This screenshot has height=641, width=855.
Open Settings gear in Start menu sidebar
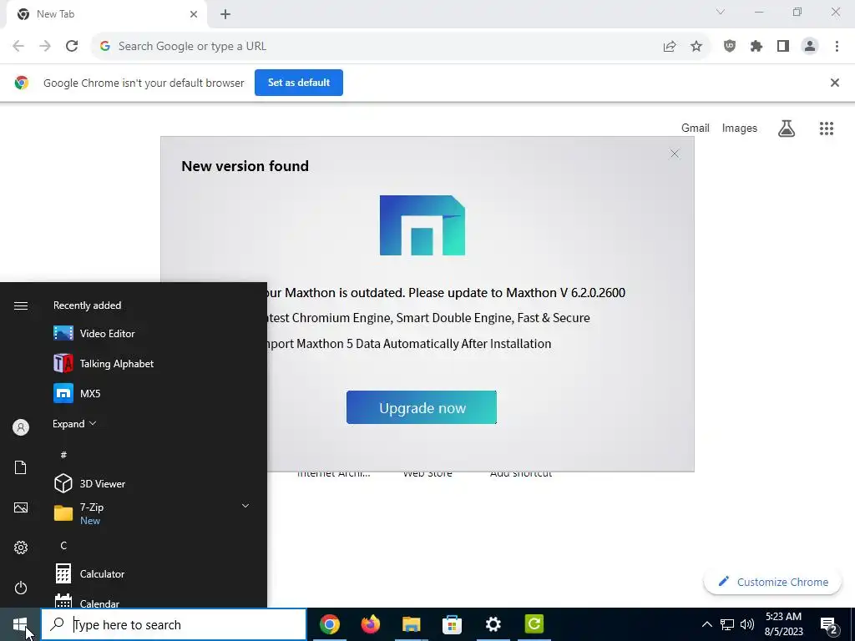(21, 548)
